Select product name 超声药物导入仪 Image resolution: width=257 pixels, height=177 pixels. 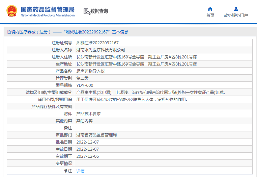point(90,71)
